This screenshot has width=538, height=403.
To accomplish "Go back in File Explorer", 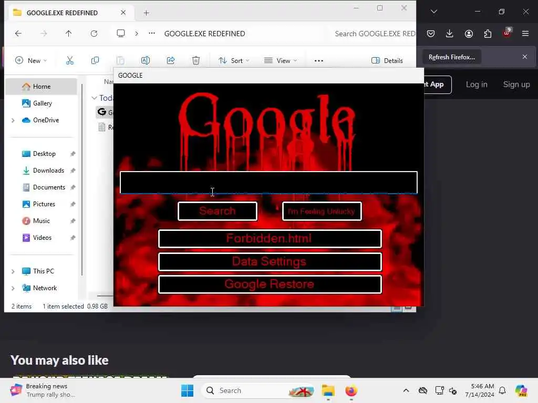I will point(18,33).
